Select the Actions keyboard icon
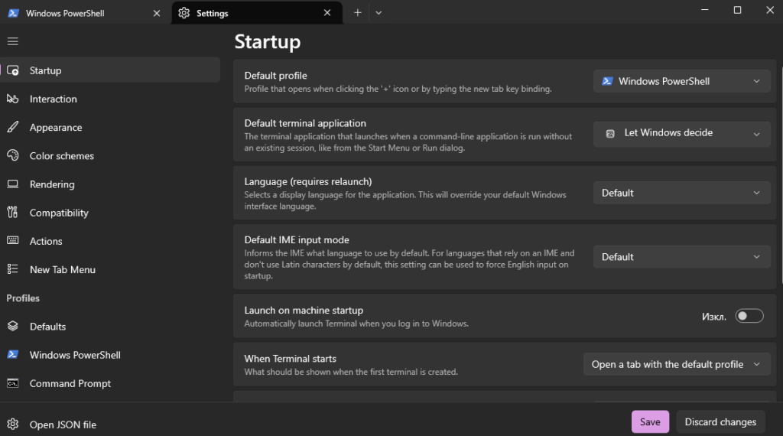This screenshot has width=783, height=436. coord(13,241)
